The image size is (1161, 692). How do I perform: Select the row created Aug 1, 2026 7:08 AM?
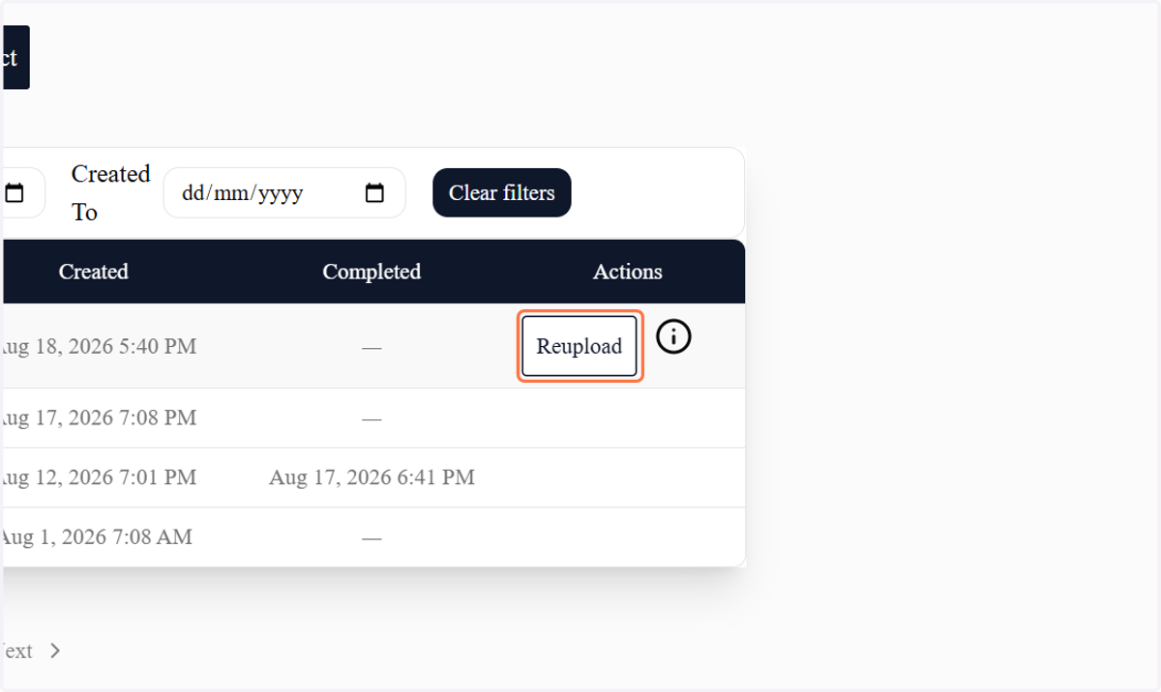click(373, 537)
